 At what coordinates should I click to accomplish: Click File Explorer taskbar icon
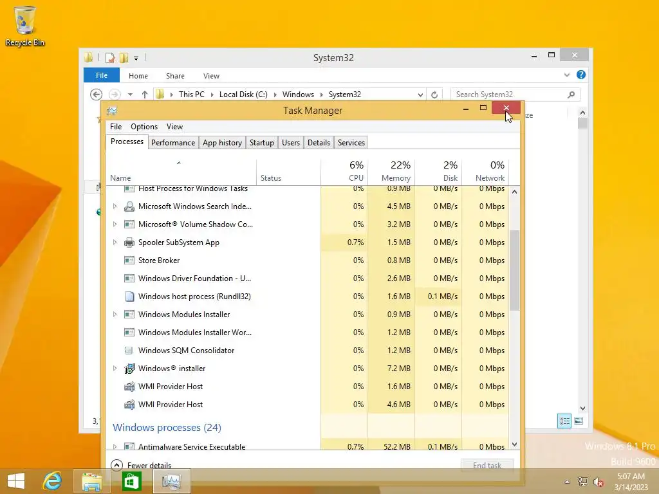tap(91, 481)
